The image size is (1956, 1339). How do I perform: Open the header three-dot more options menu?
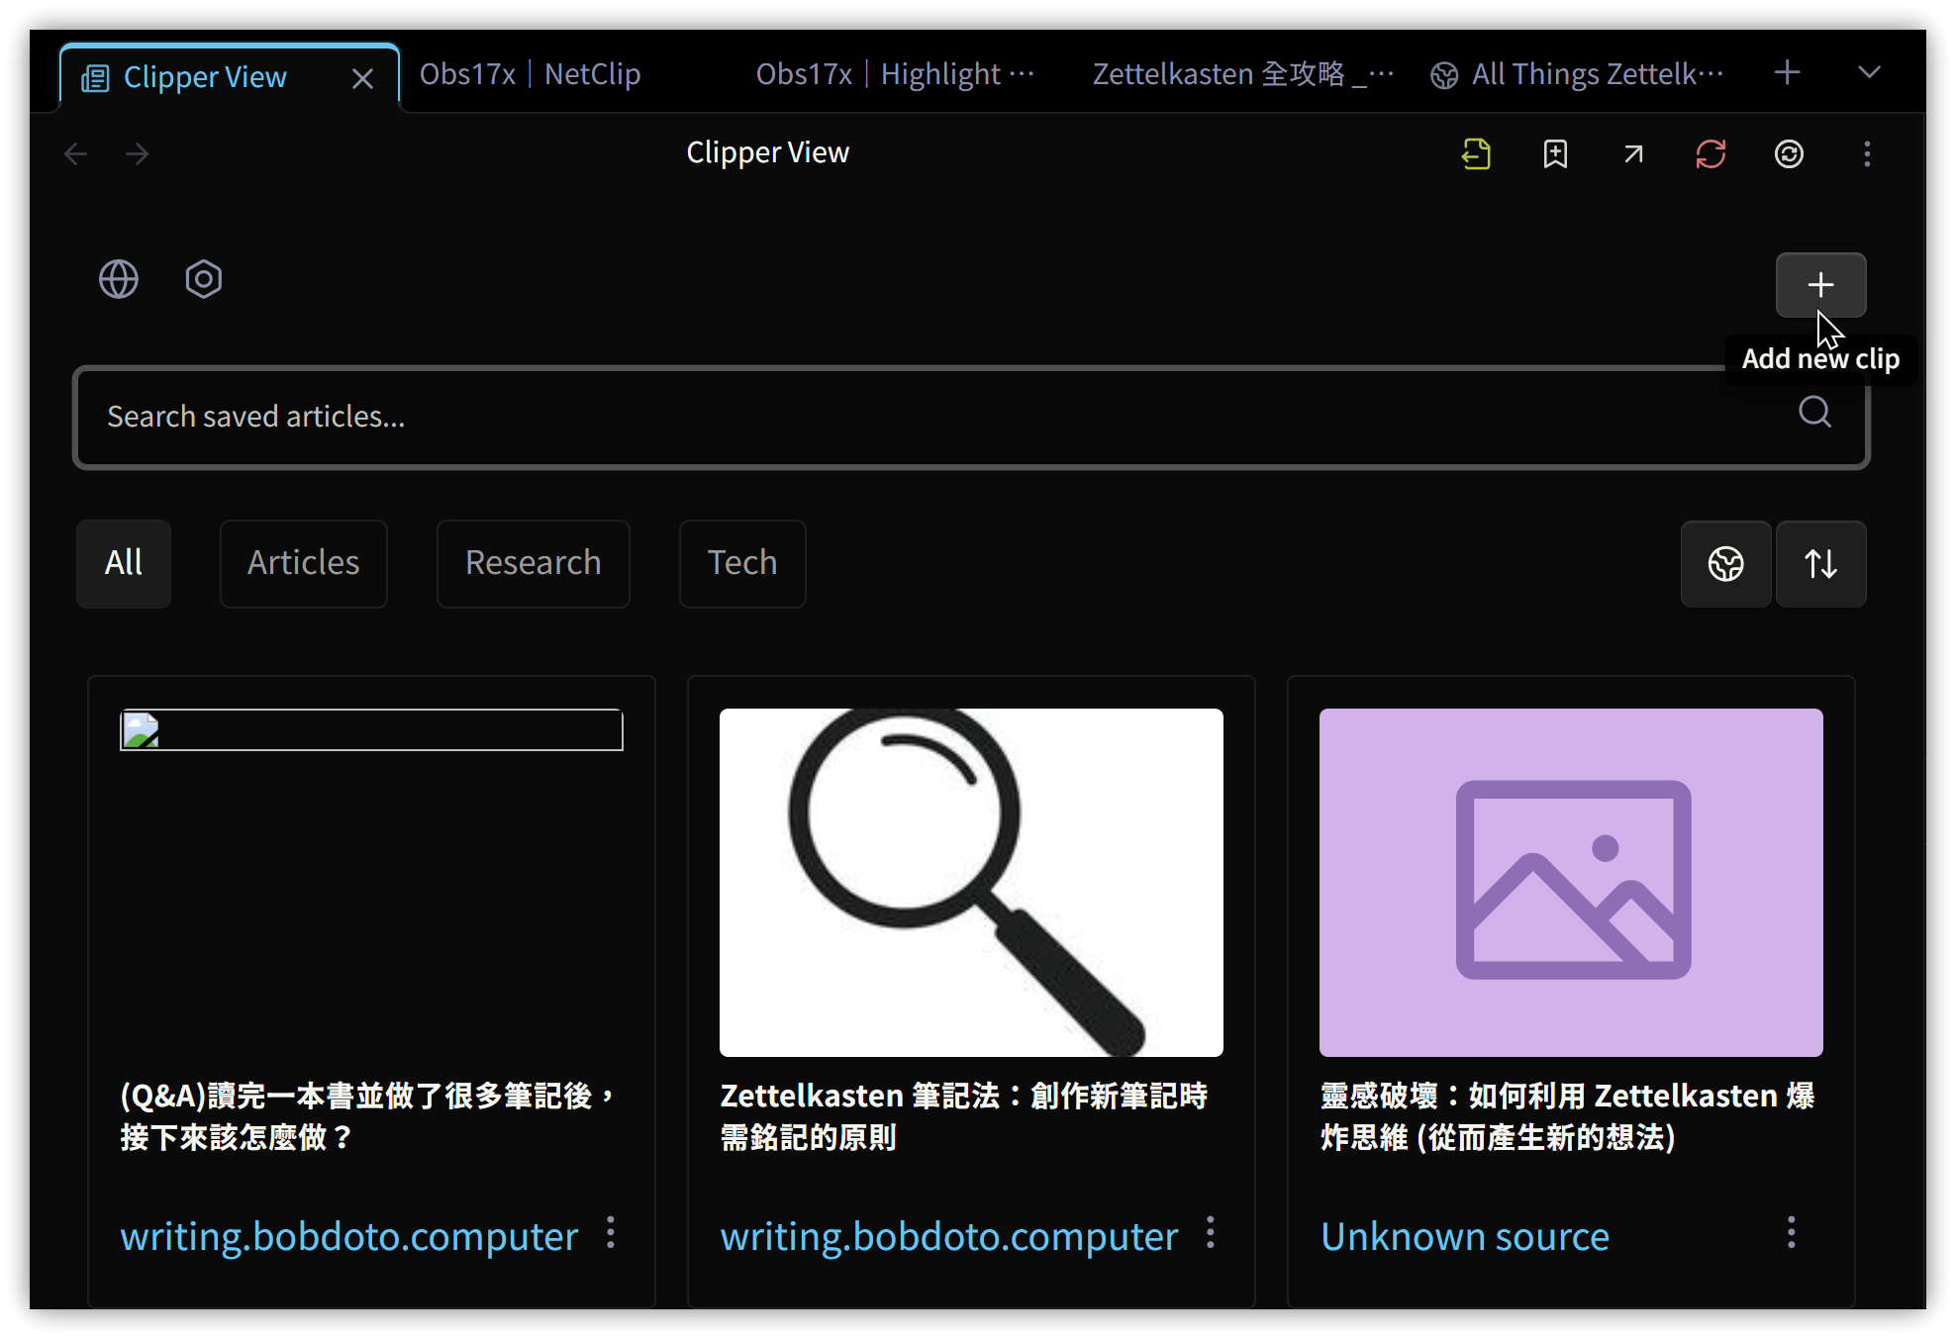click(1867, 154)
